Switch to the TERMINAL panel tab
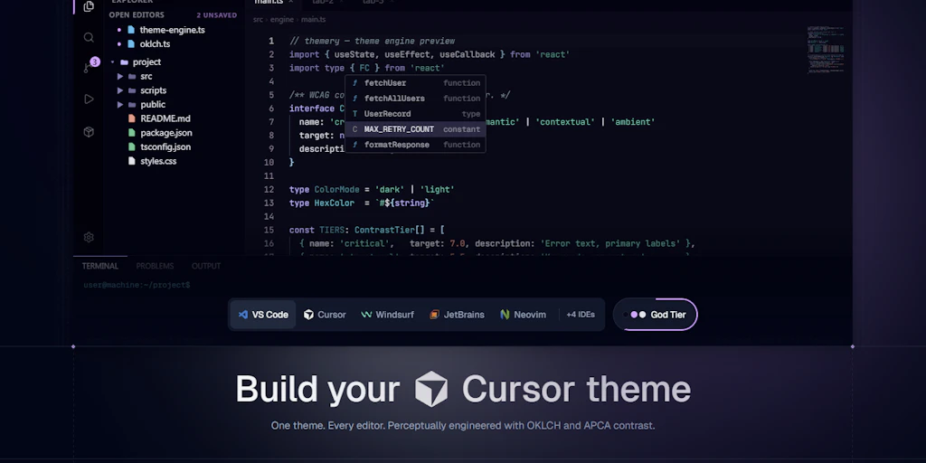 [99, 266]
